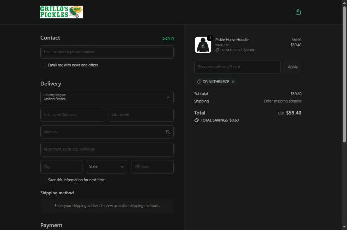Click the scrollbar down arrow

point(344,227)
